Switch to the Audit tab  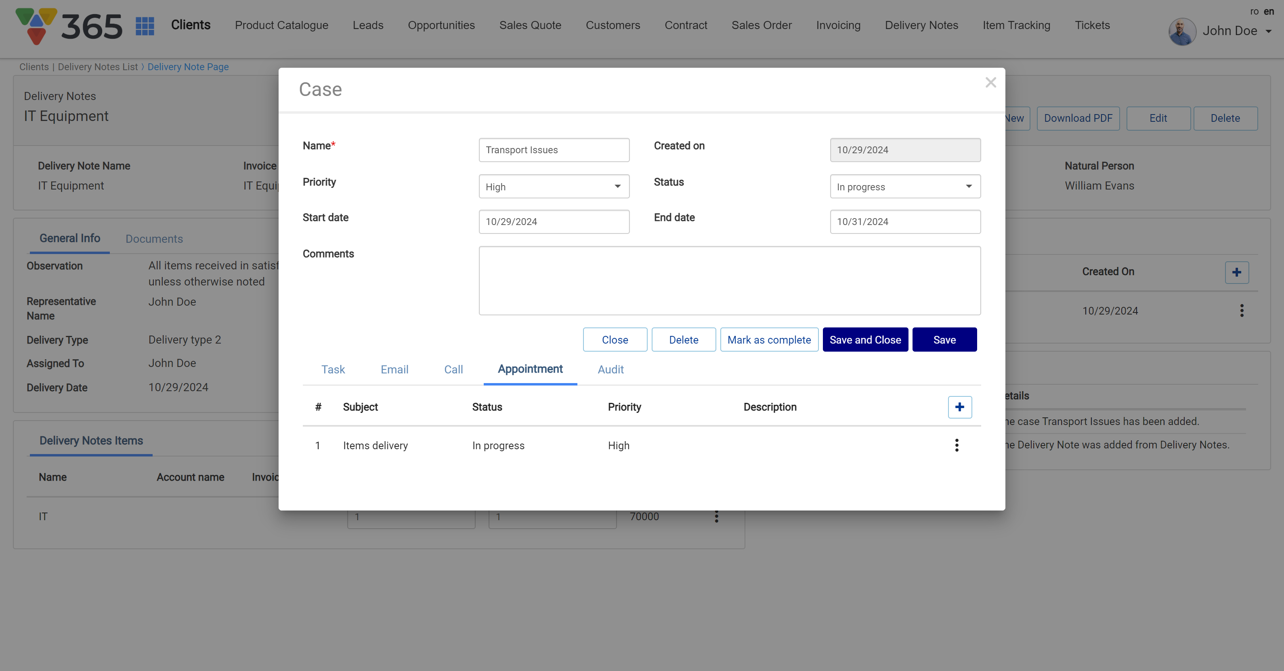coord(610,369)
